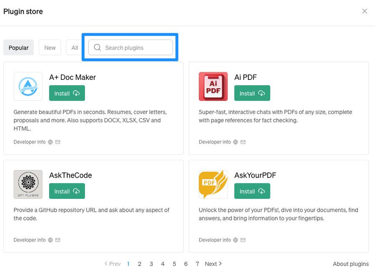Click the search magnifier icon
Viewport: 375px width, 275px height.
[97, 47]
